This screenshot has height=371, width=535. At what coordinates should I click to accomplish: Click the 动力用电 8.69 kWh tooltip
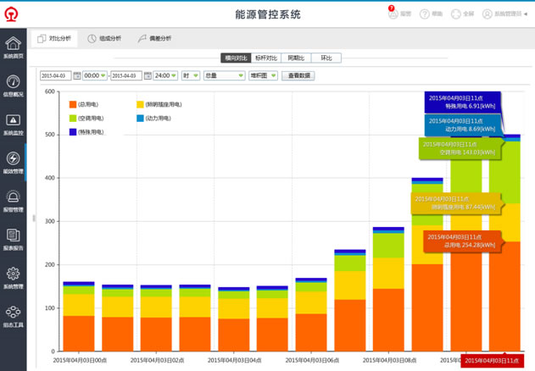coord(463,125)
